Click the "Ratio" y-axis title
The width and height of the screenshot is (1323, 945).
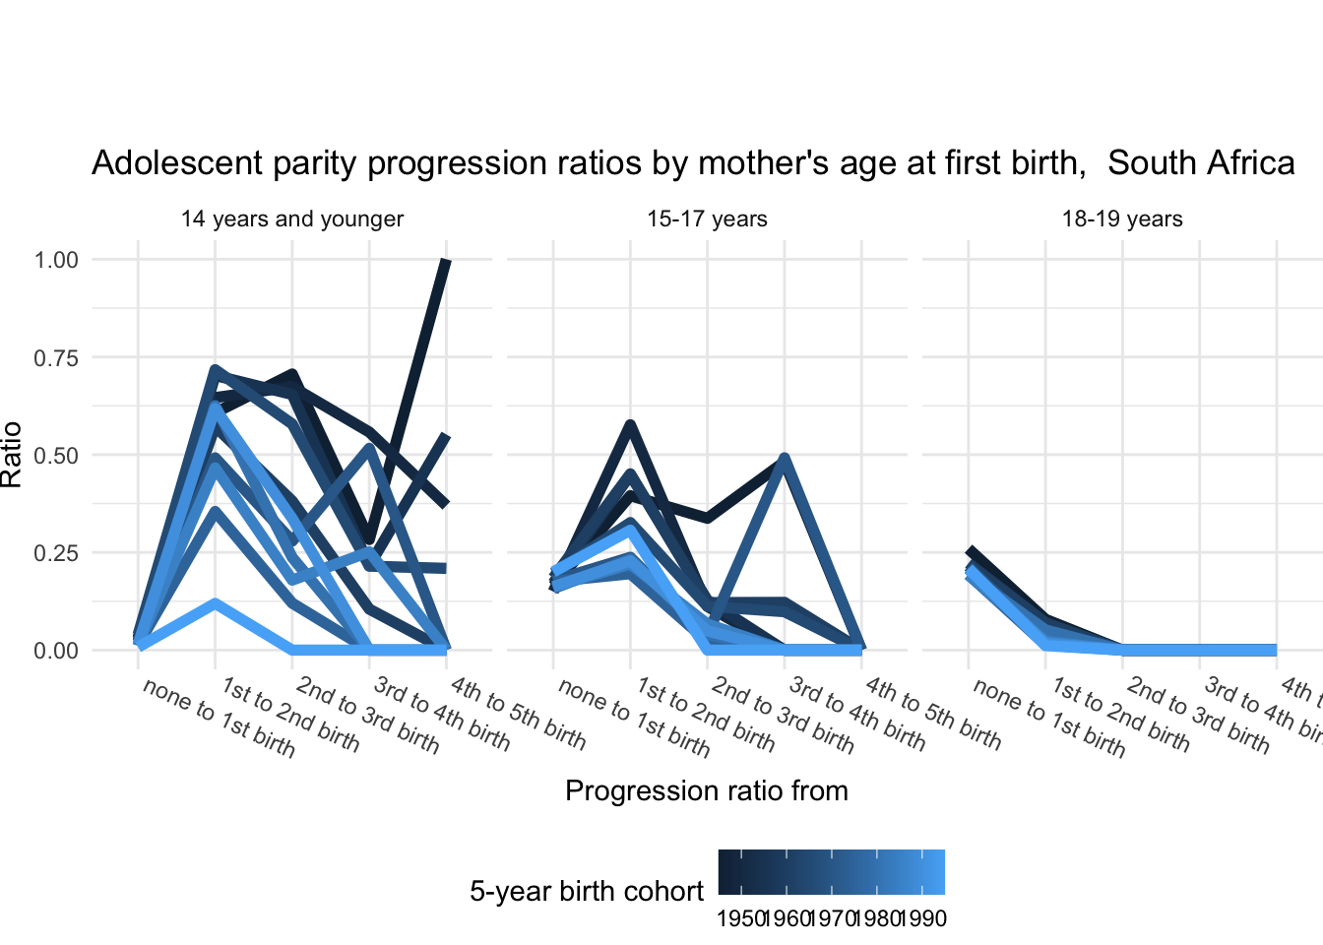coord(13,454)
